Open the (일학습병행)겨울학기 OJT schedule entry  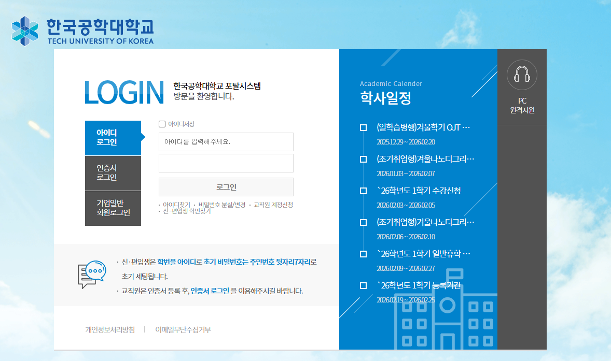(x=423, y=127)
